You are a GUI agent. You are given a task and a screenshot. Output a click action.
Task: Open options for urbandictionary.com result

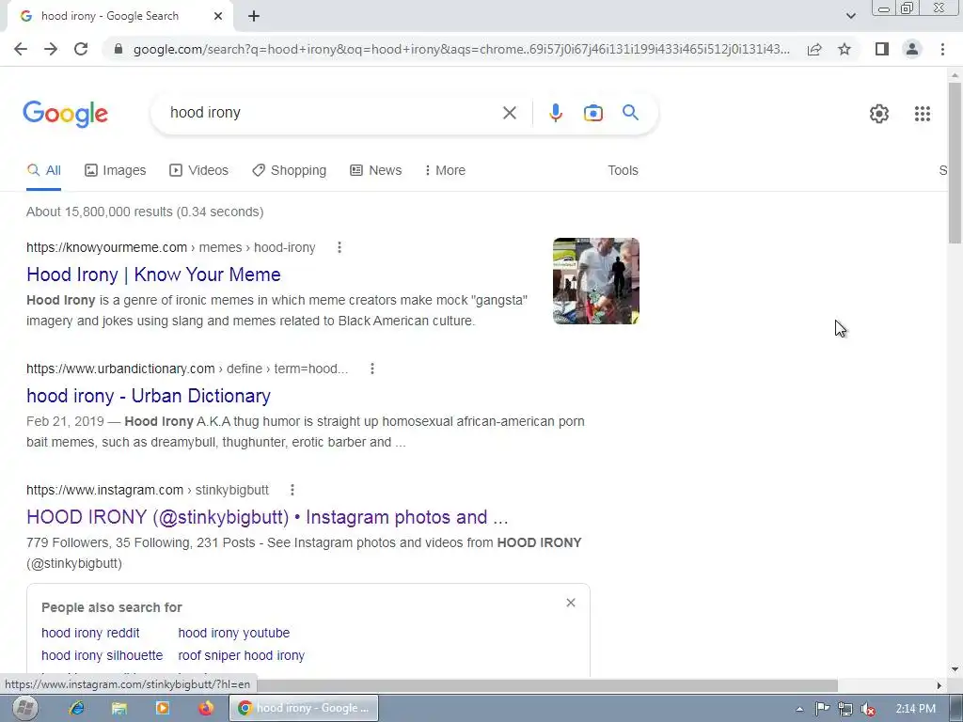click(x=372, y=369)
